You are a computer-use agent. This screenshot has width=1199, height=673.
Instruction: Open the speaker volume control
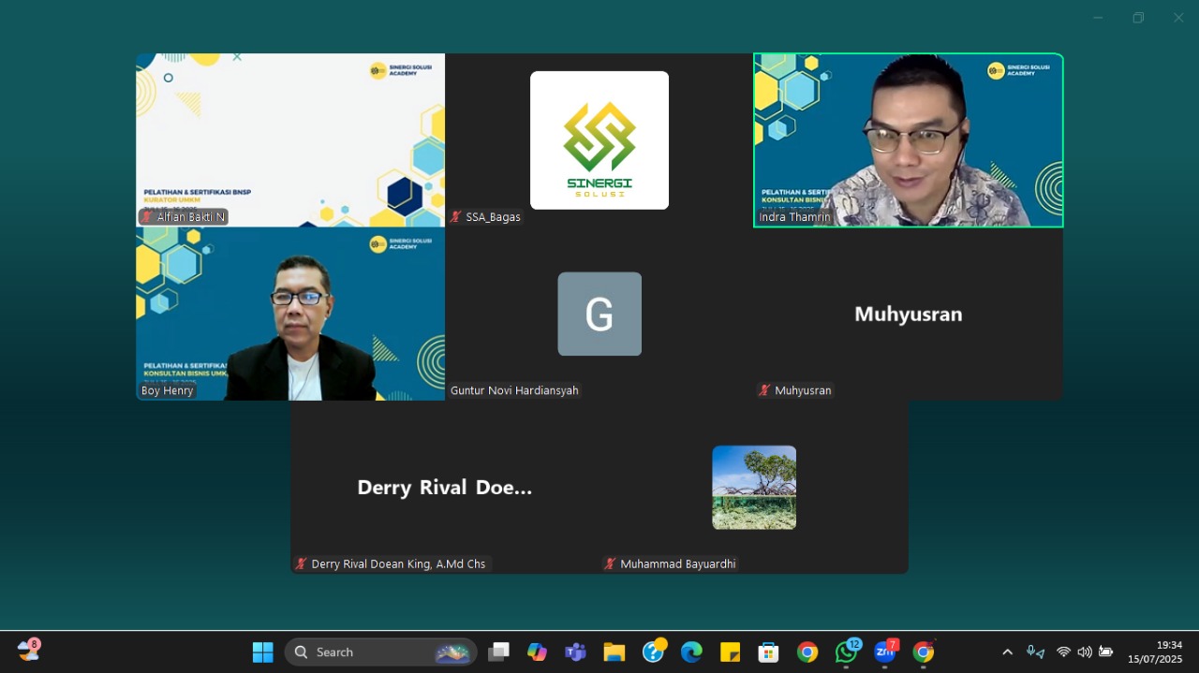tap(1085, 652)
